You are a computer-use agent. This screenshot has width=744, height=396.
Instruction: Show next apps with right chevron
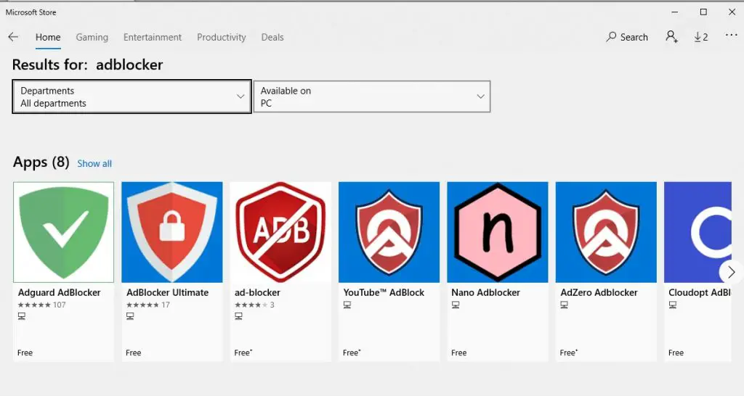click(x=731, y=272)
